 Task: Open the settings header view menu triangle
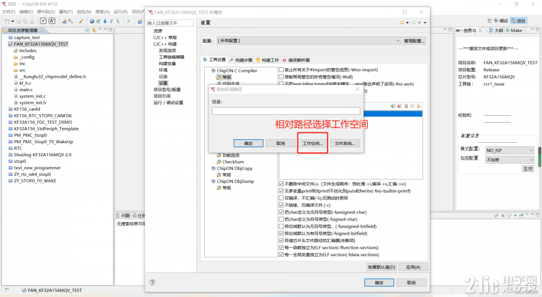425,23
